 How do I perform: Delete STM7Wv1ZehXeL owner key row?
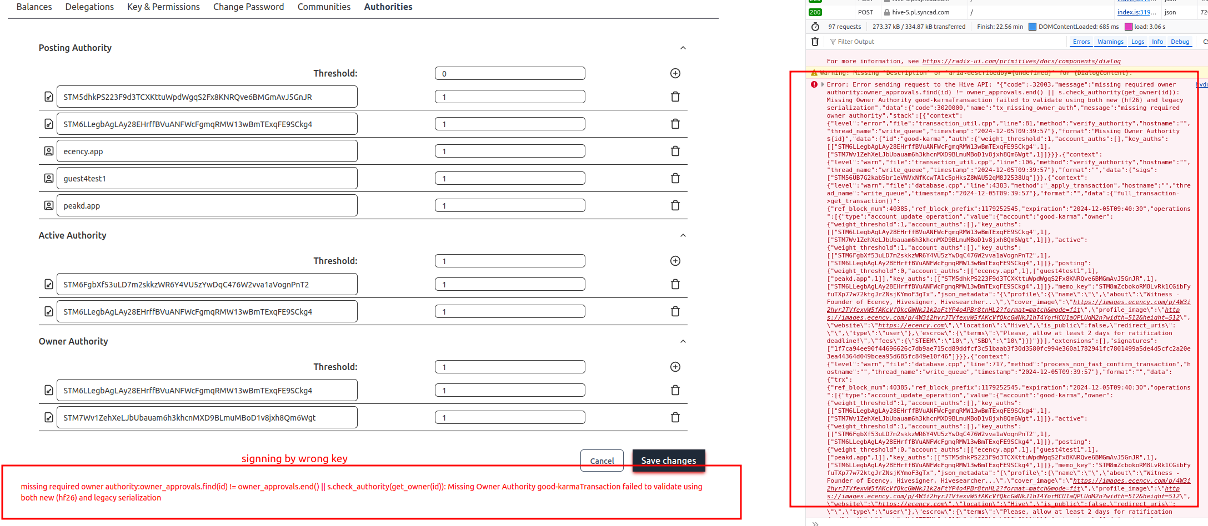675,417
